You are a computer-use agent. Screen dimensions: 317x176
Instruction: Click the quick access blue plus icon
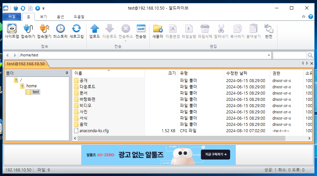pos(38,8)
